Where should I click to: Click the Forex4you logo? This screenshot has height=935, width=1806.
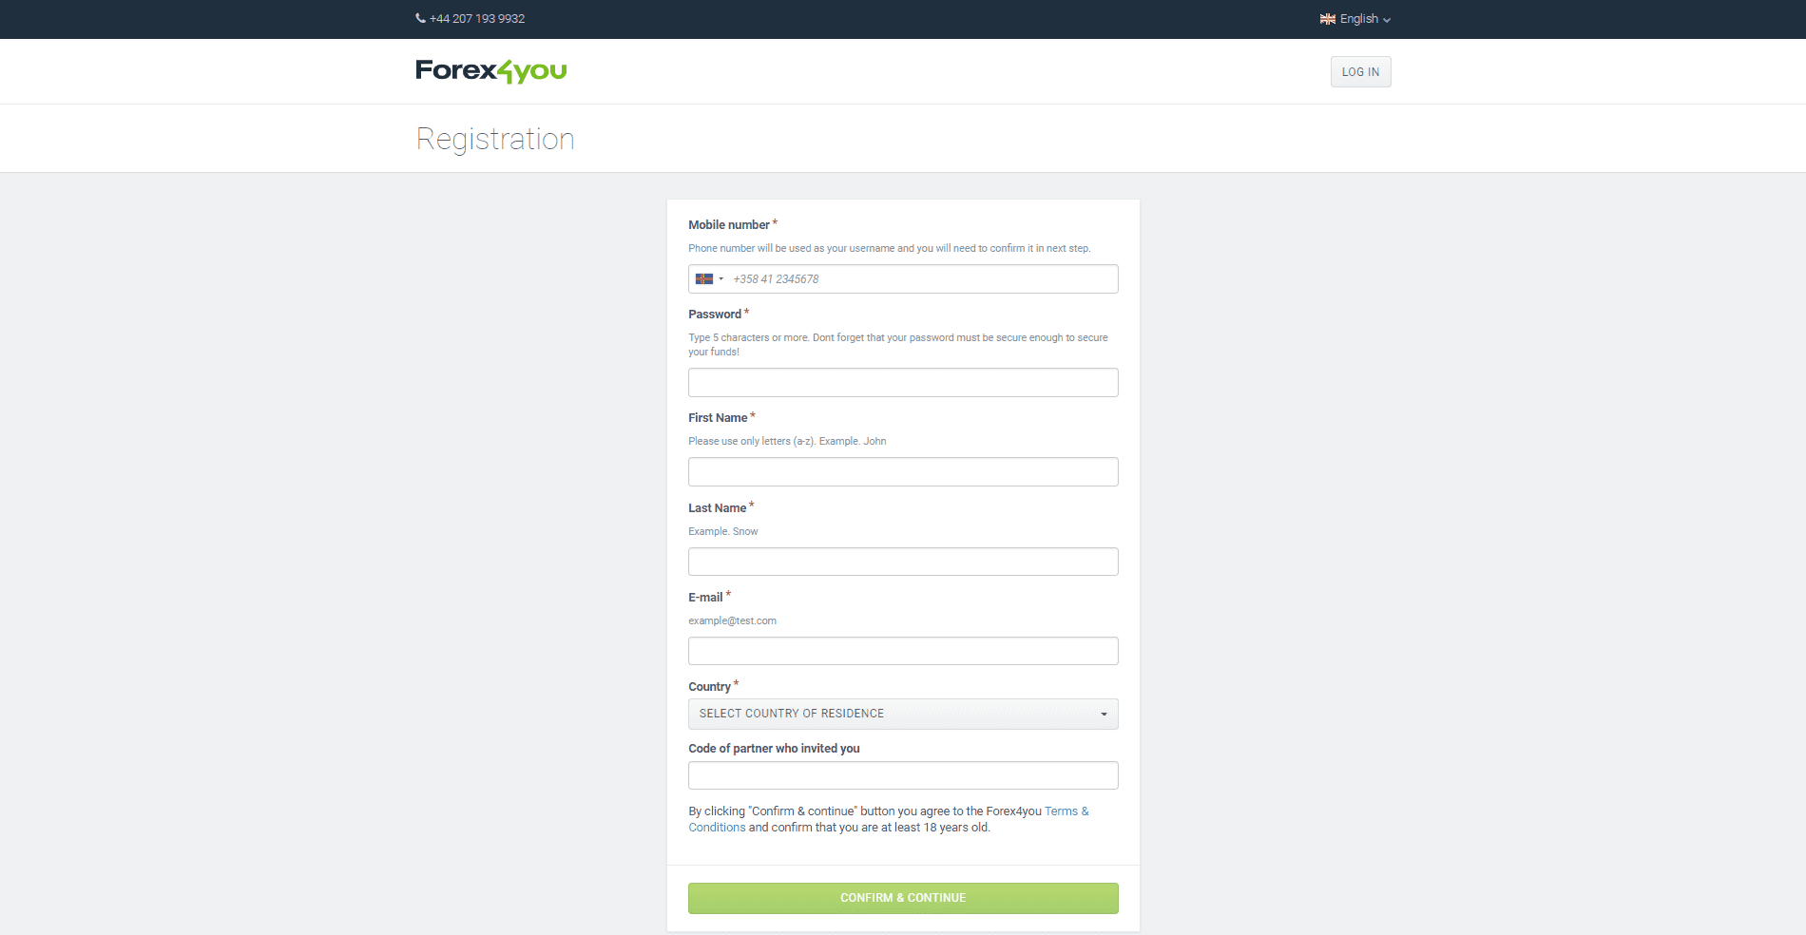(490, 71)
